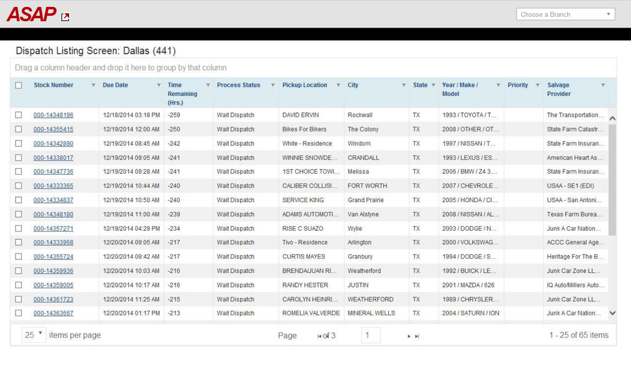Viewport: 631px width, 370px height.
Task: Expand the items per page dropdown
Action: [x=34, y=335]
